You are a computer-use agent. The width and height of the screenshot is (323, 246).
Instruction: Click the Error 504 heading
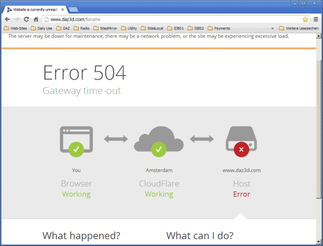coord(85,73)
